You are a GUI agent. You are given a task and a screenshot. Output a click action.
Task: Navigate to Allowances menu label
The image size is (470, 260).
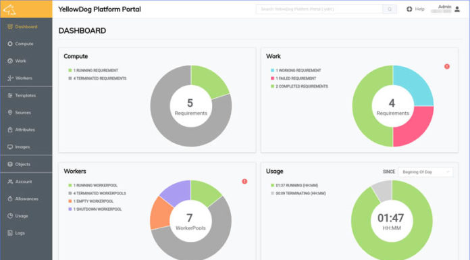[27, 199]
